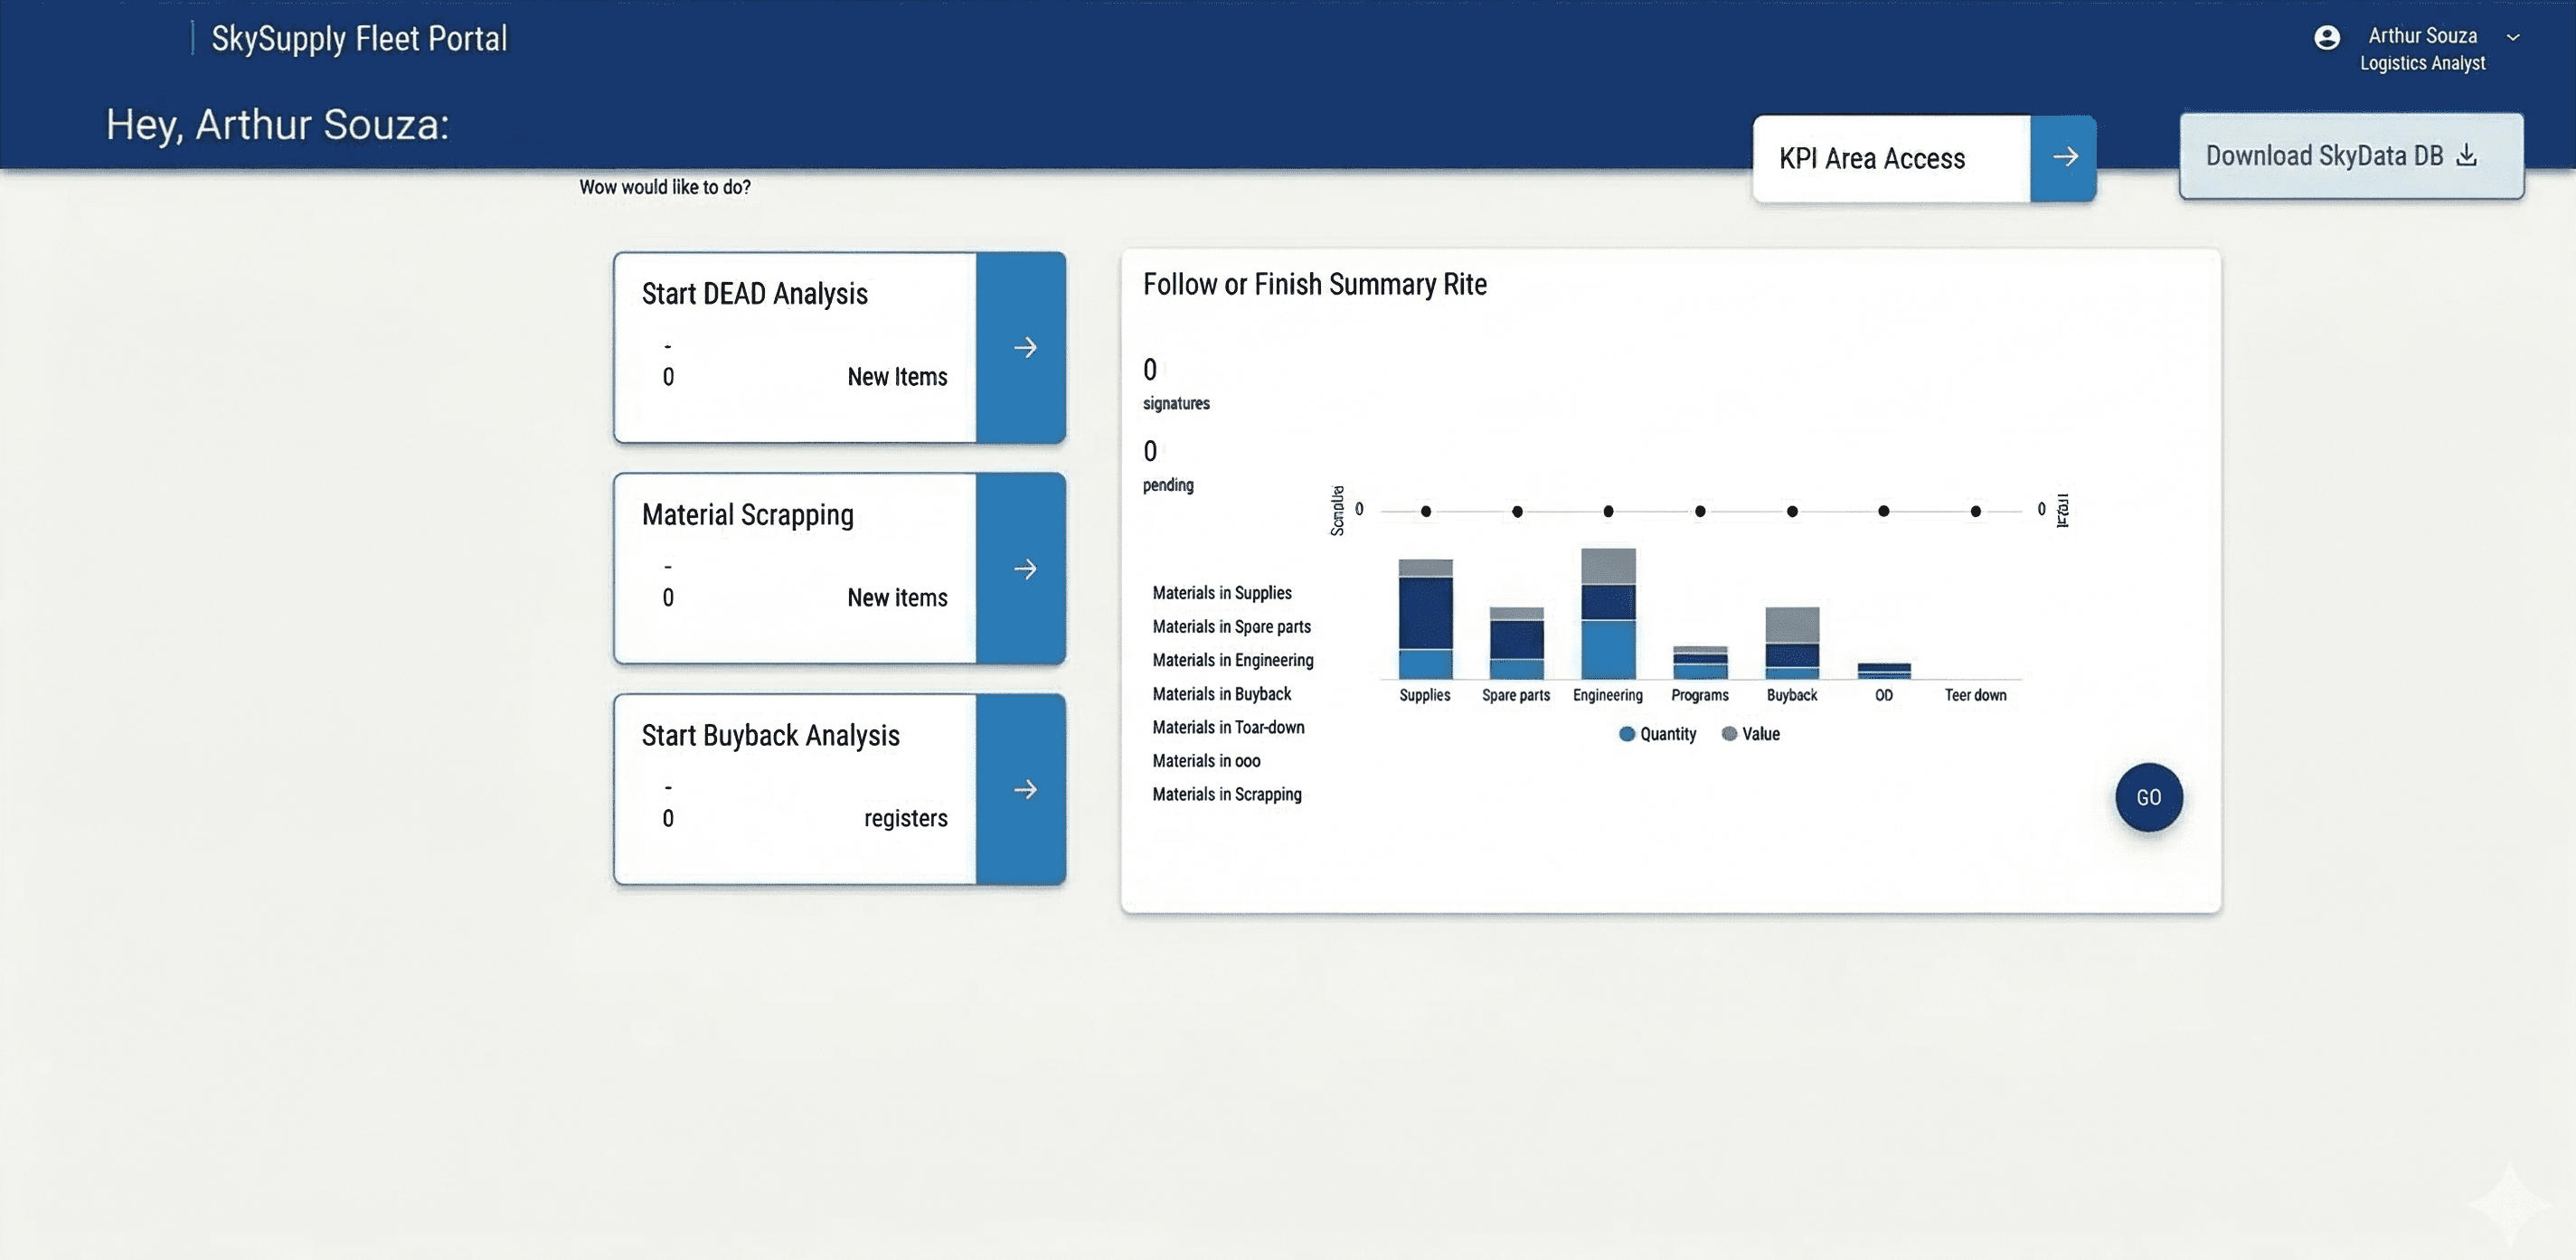2576x1260 pixels.
Task: Click the Engineering stacked bar
Action: pos(1608,615)
